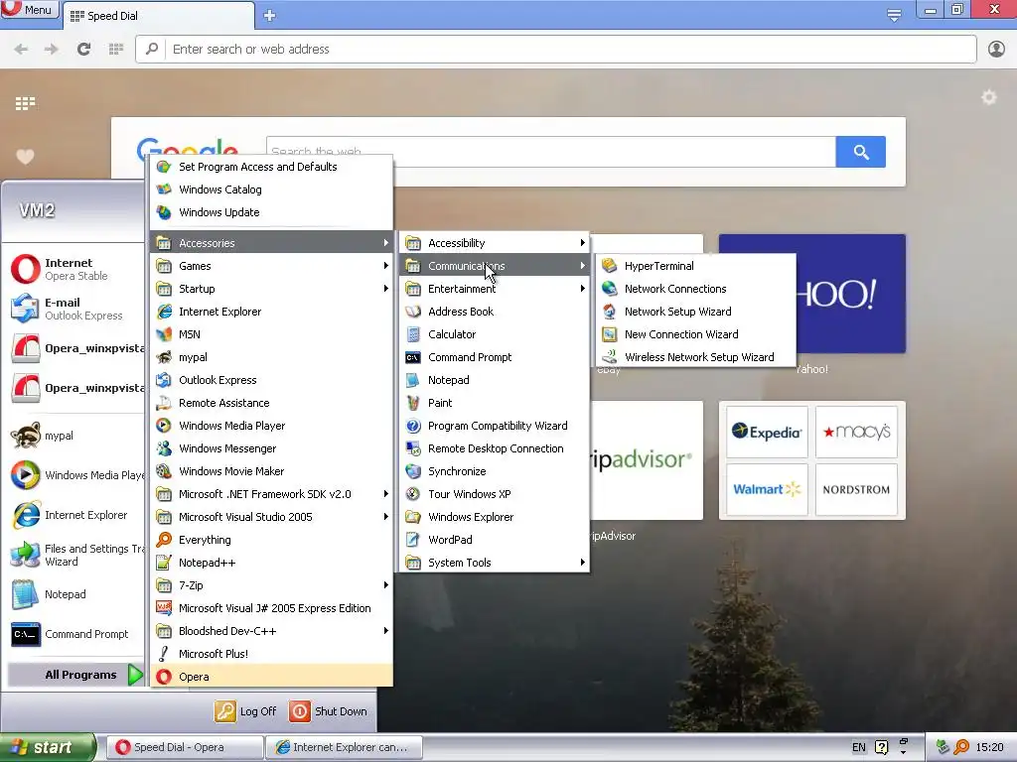Image resolution: width=1017 pixels, height=762 pixels.
Task: Click the Notepad icon in Accessories menu
Action: click(x=413, y=380)
